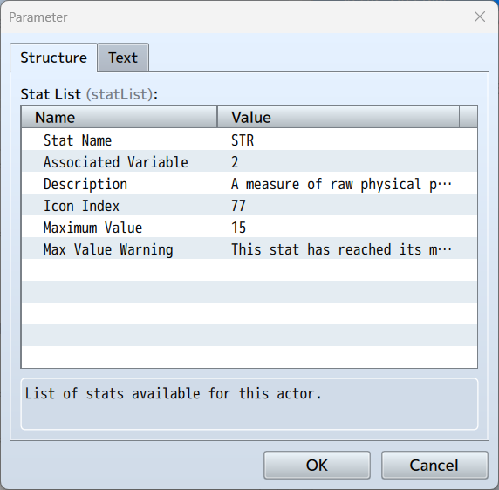Close the Parameter window
499x490 pixels.
[480, 17]
